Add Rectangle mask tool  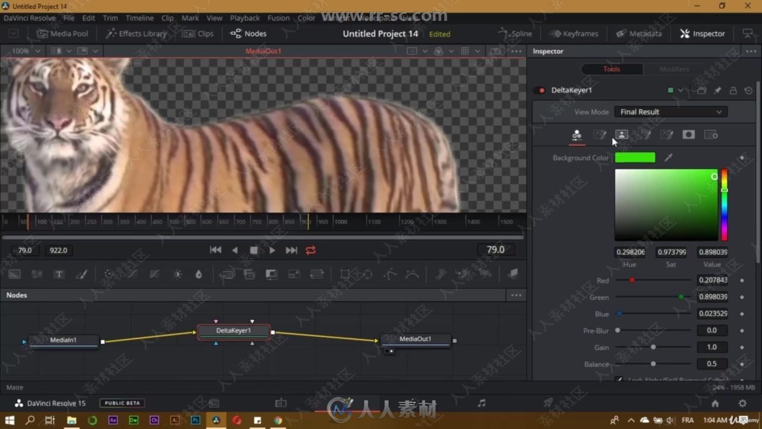coord(345,274)
